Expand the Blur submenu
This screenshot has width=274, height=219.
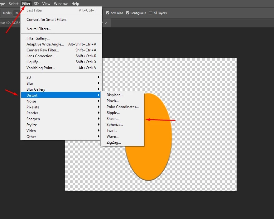[x=61, y=83]
